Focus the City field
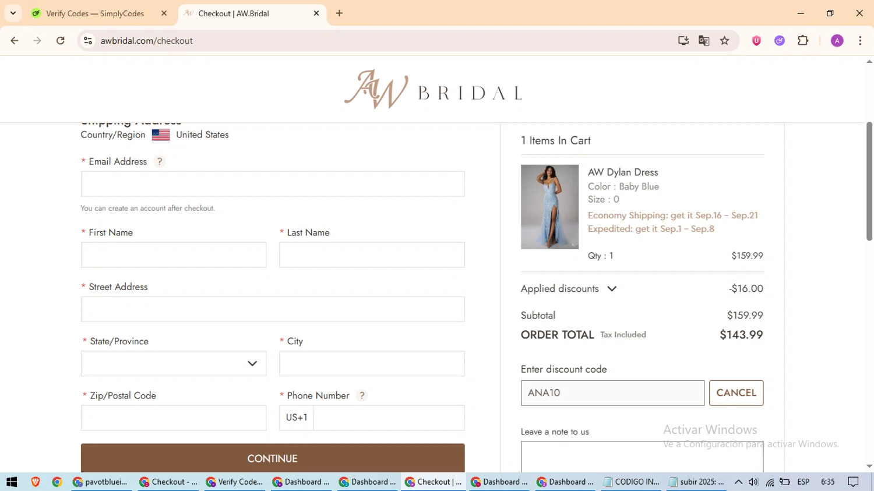 (372, 363)
